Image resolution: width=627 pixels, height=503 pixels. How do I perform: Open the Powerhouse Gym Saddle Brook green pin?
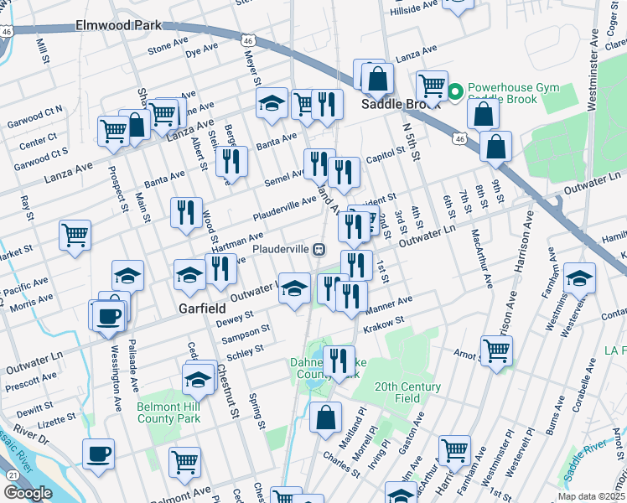[455, 92]
